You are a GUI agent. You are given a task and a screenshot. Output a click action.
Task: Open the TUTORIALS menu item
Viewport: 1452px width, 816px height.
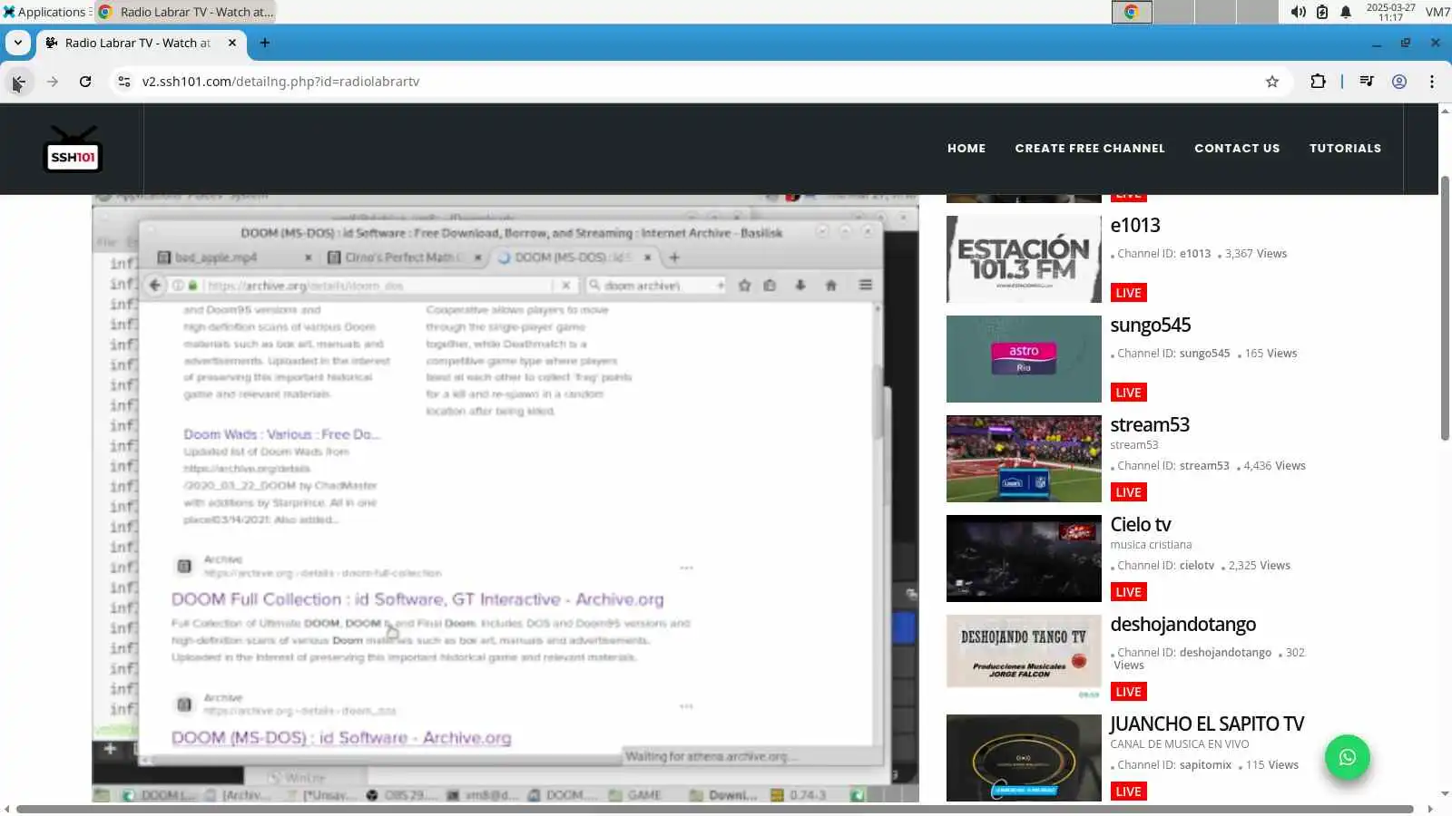(1345, 149)
